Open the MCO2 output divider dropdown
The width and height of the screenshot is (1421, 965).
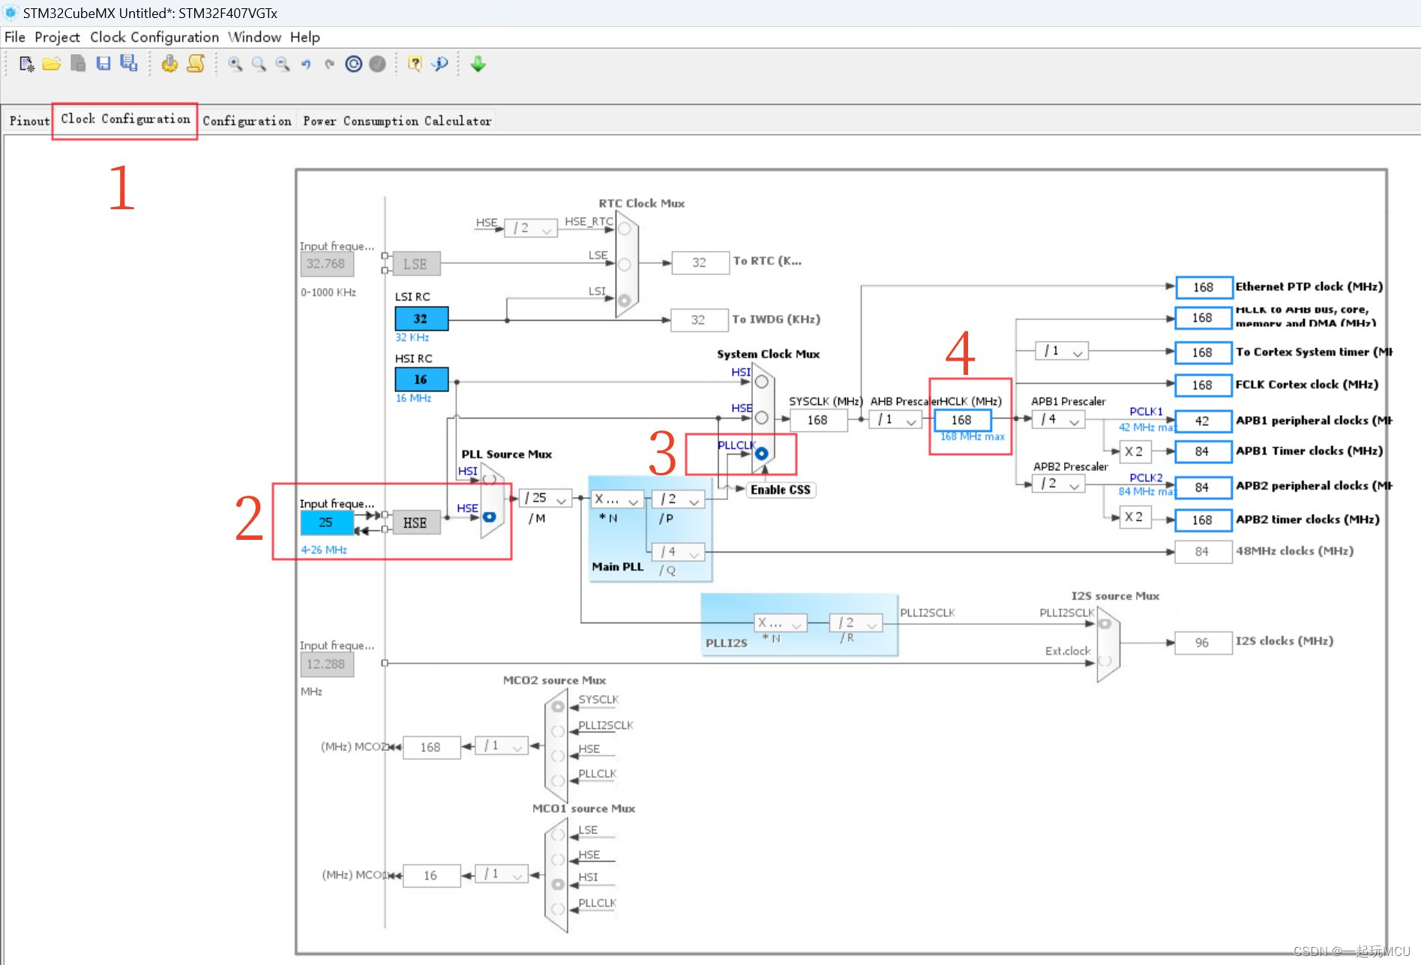point(502,746)
